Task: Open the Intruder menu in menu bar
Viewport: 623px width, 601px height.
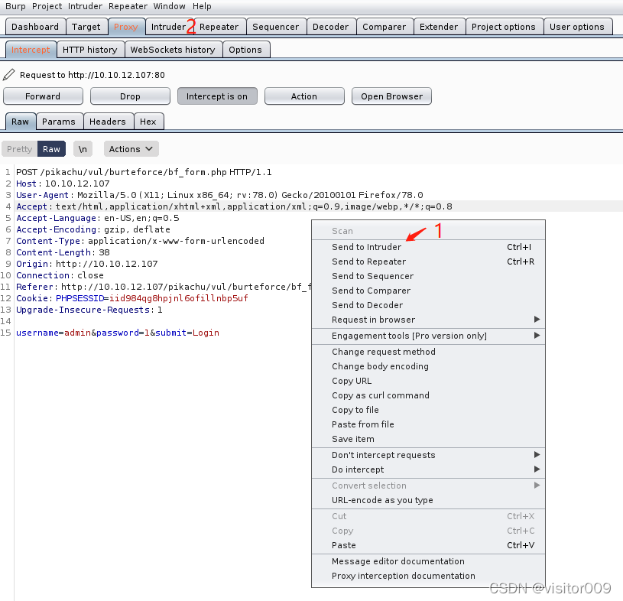Action: pos(85,6)
